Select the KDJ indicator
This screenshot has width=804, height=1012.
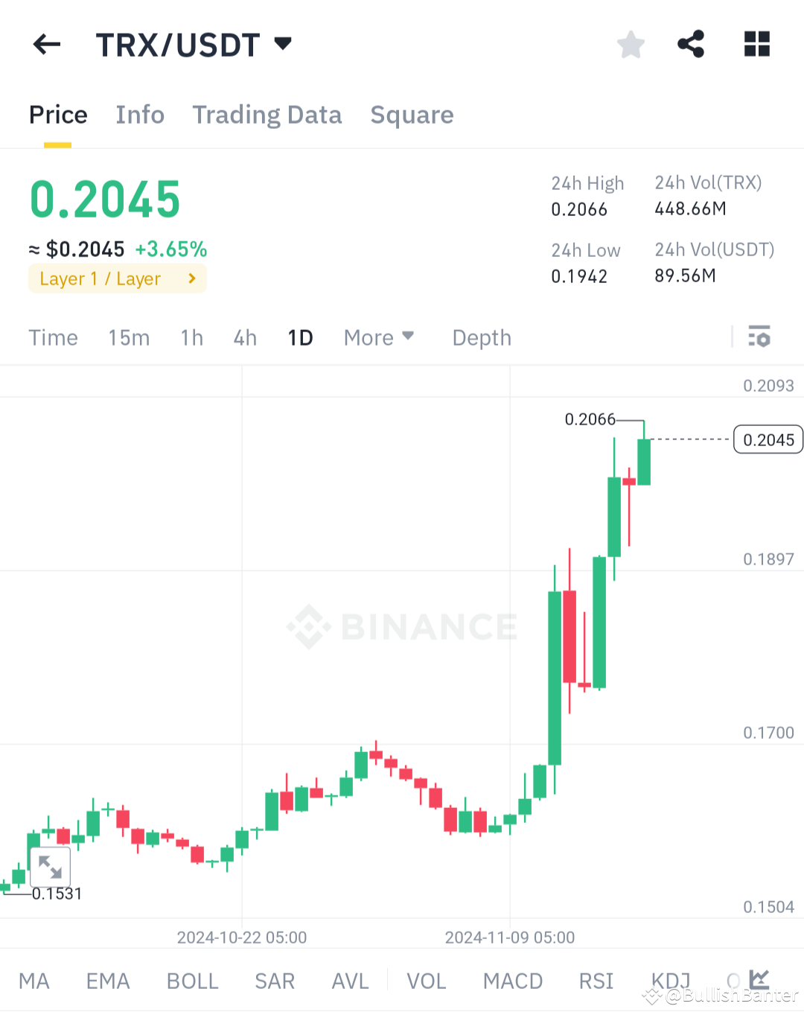[x=669, y=981]
